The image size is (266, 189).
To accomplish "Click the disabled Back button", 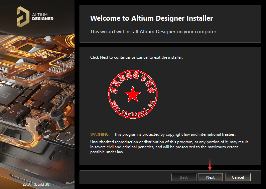I will 184,177.
